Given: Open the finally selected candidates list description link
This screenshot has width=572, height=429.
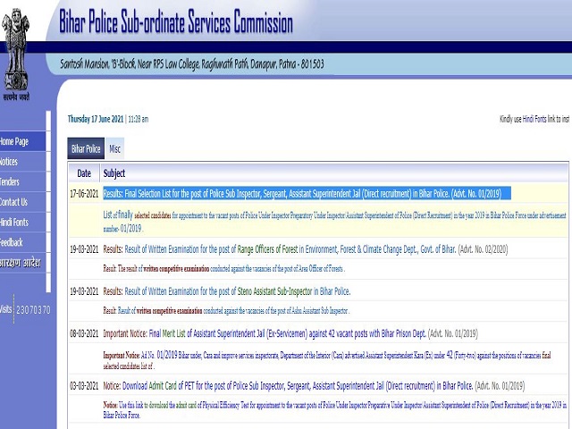Looking at the screenshot, I should [x=334, y=222].
